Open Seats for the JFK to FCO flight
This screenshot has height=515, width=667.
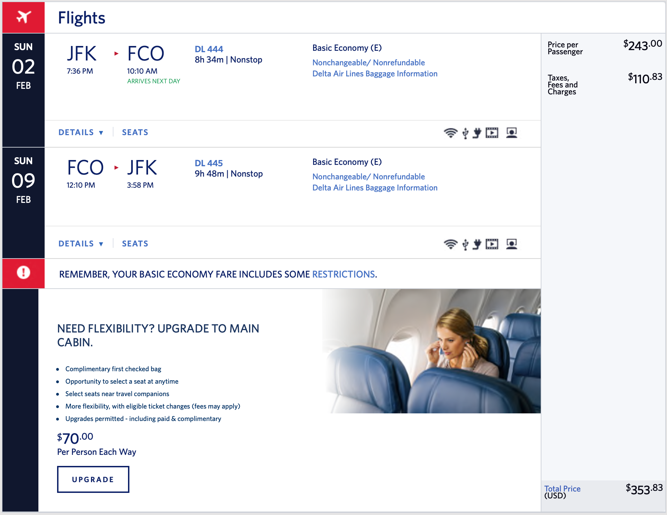(x=135, y=132)
